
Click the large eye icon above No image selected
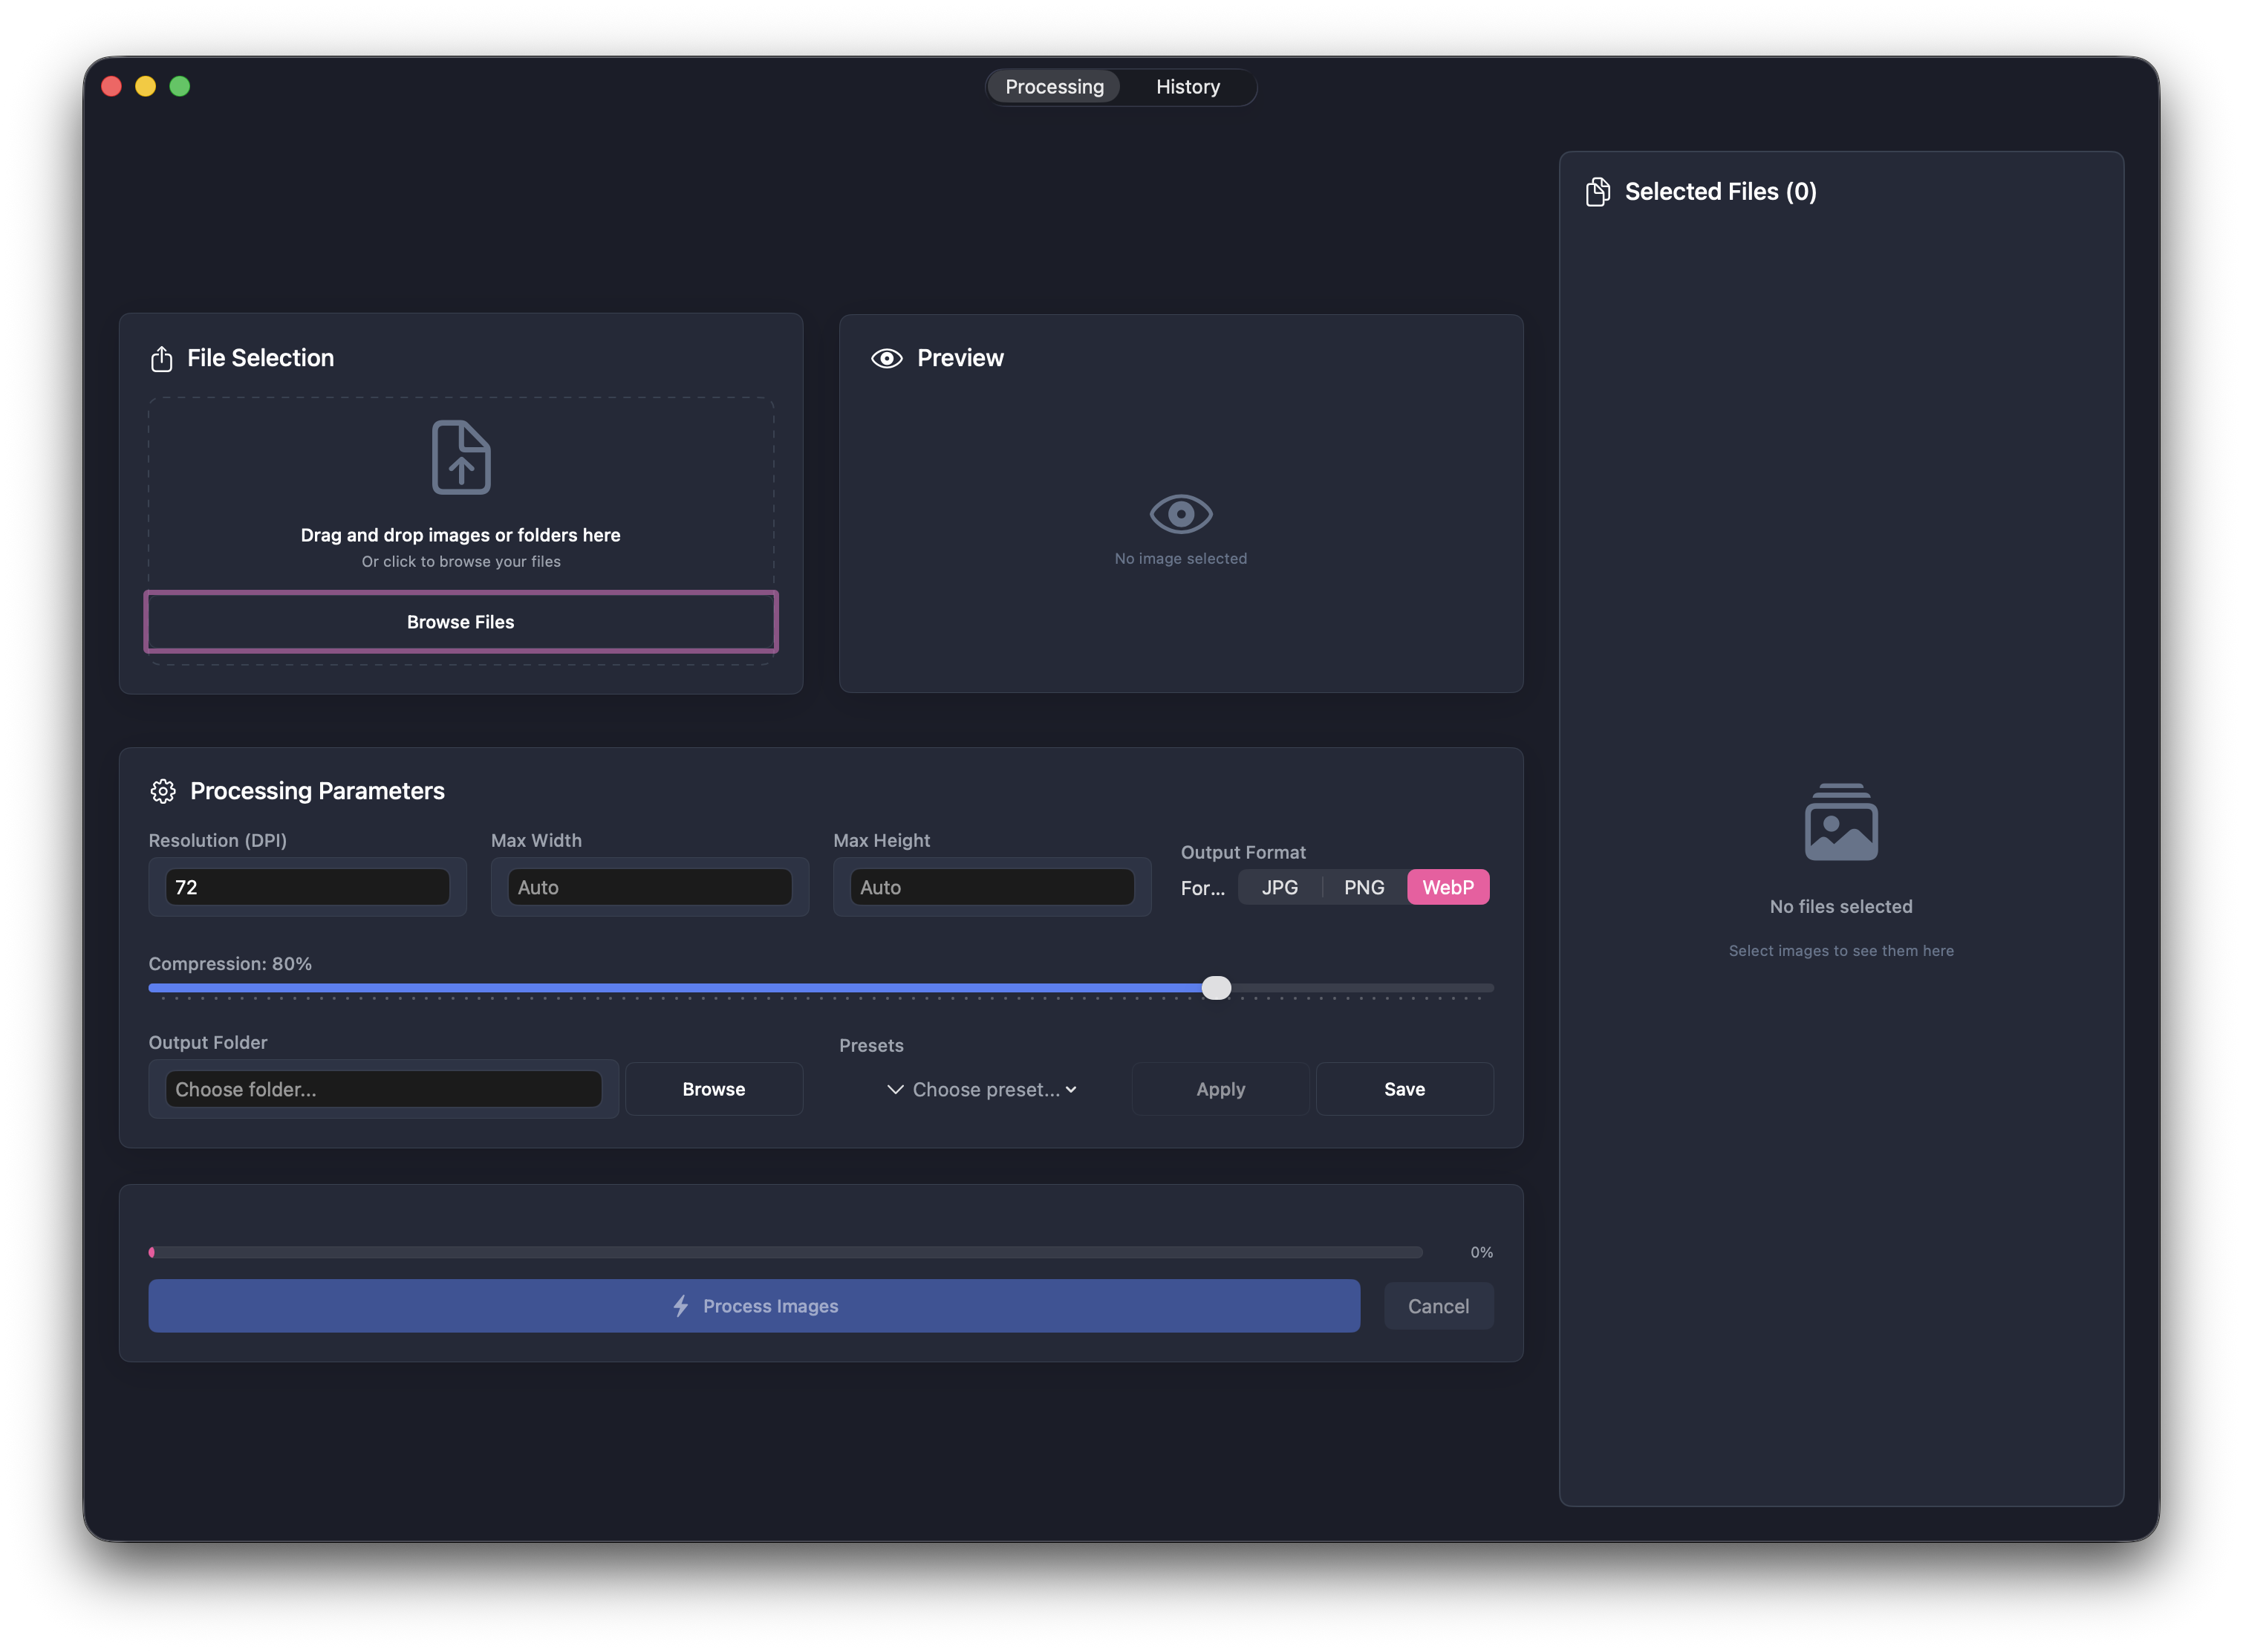click(x=1180, y=514)
